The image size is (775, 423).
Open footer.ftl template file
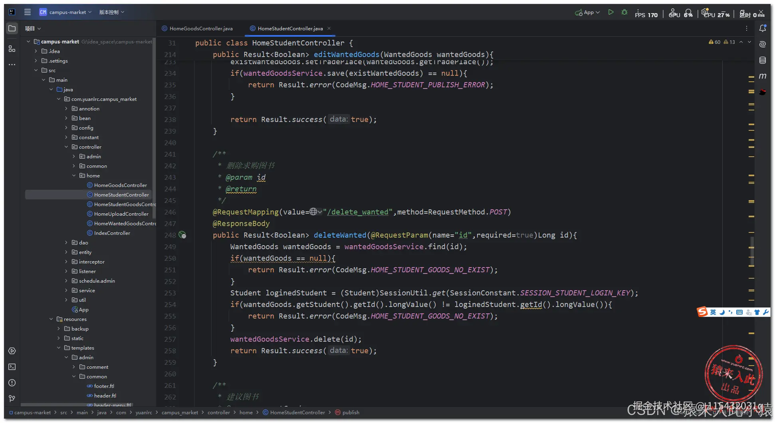[104, 386]
